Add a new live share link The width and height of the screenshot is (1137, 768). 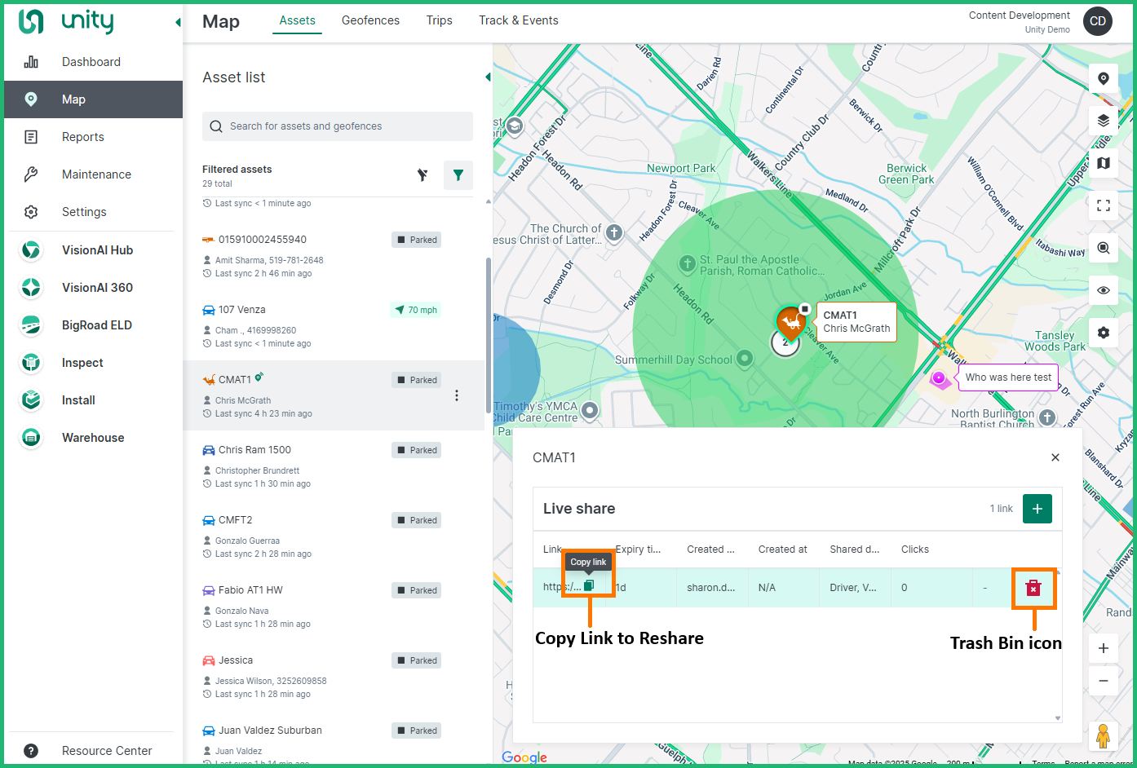(x=1037, y=509)
